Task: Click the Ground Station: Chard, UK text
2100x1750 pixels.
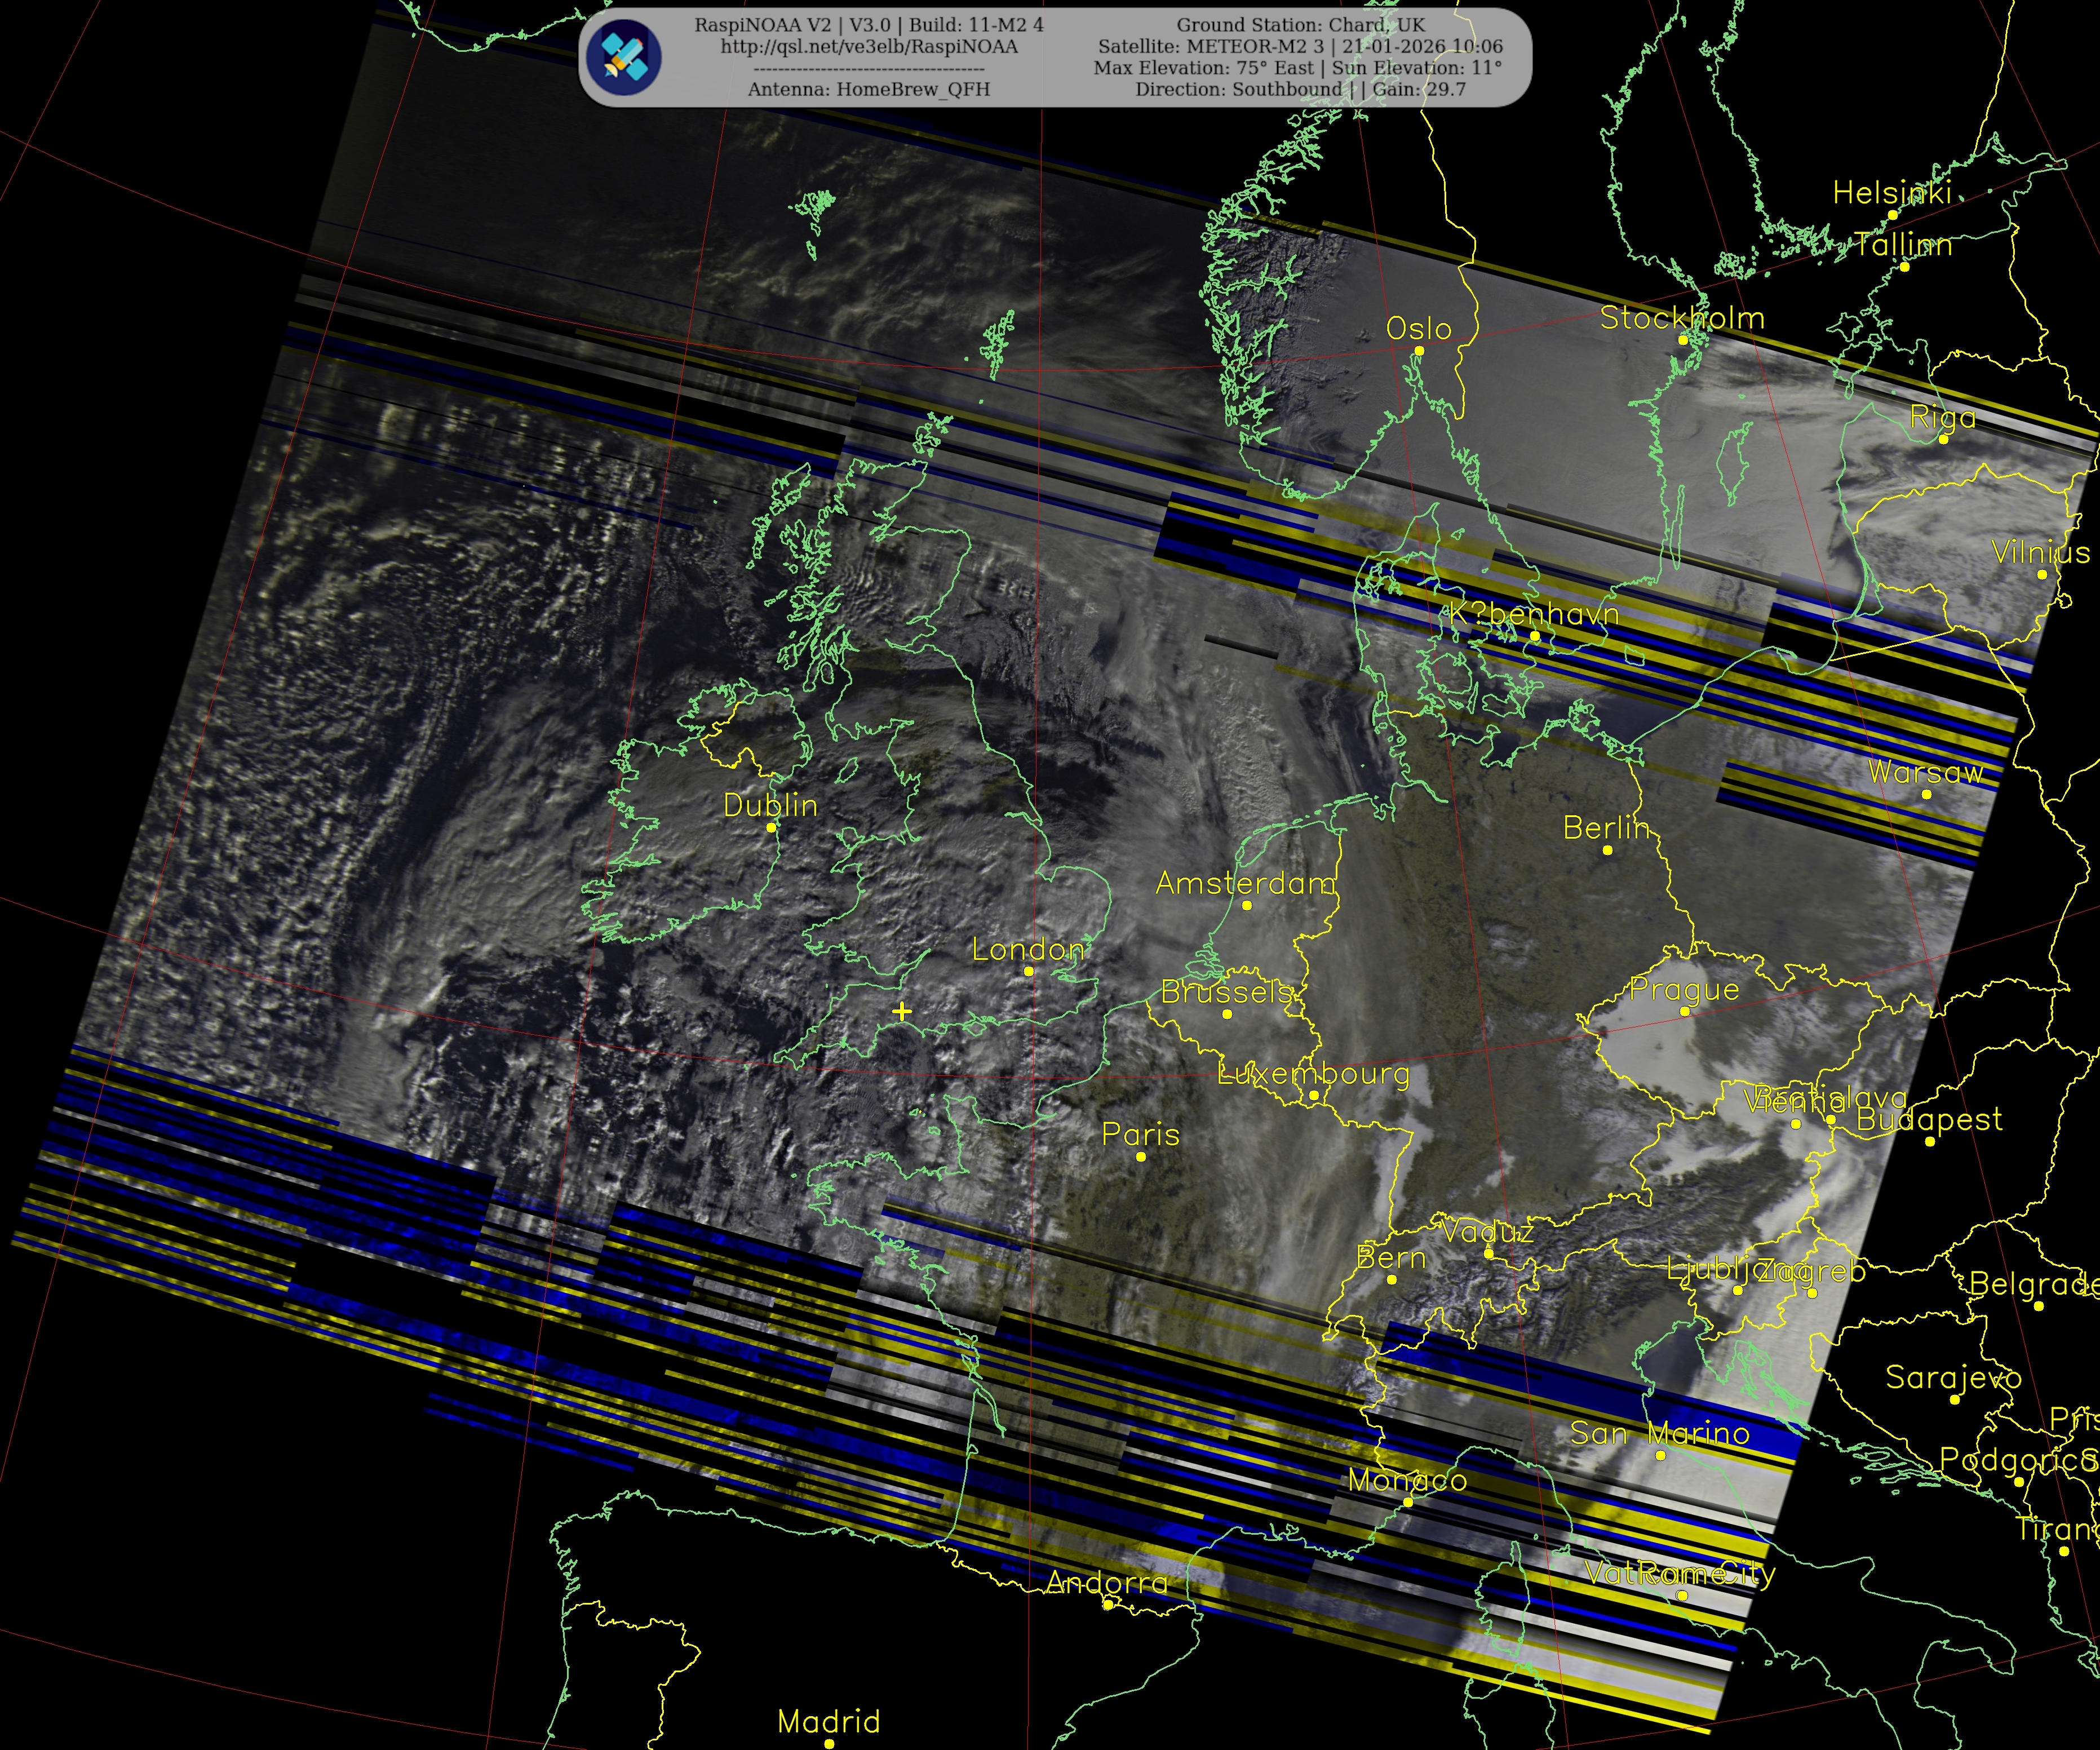Action: click(1300, 25)
